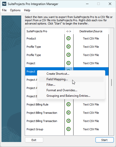Open the Help menu
This screenshot has height=147, width=116.
[x=27, y=10]
